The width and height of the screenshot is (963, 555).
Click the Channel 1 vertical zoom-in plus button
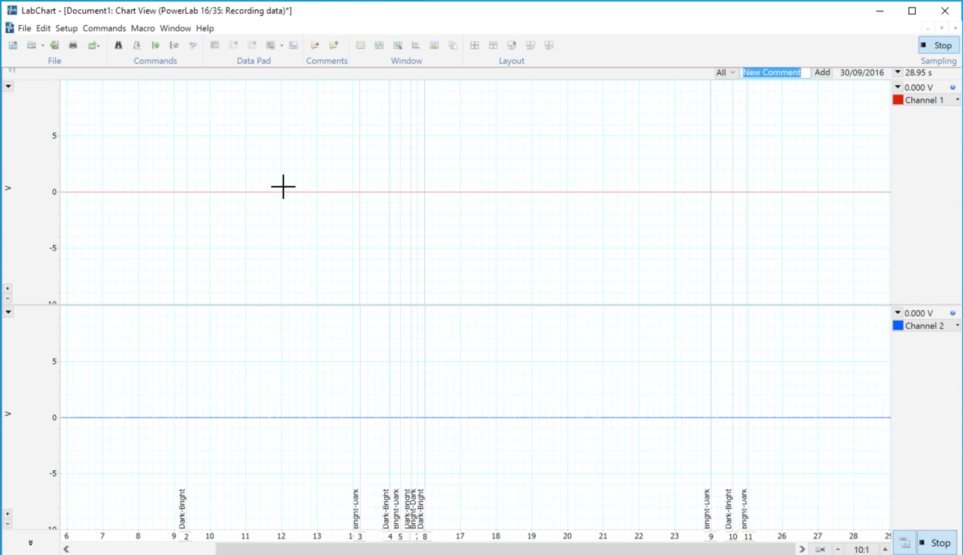tap(7, 288)
